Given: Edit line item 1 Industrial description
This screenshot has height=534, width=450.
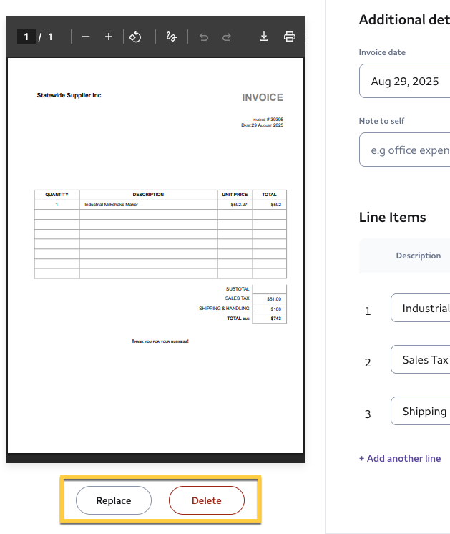Looking at the screenshot, I should pyautogui.click(x=421, y=309).
